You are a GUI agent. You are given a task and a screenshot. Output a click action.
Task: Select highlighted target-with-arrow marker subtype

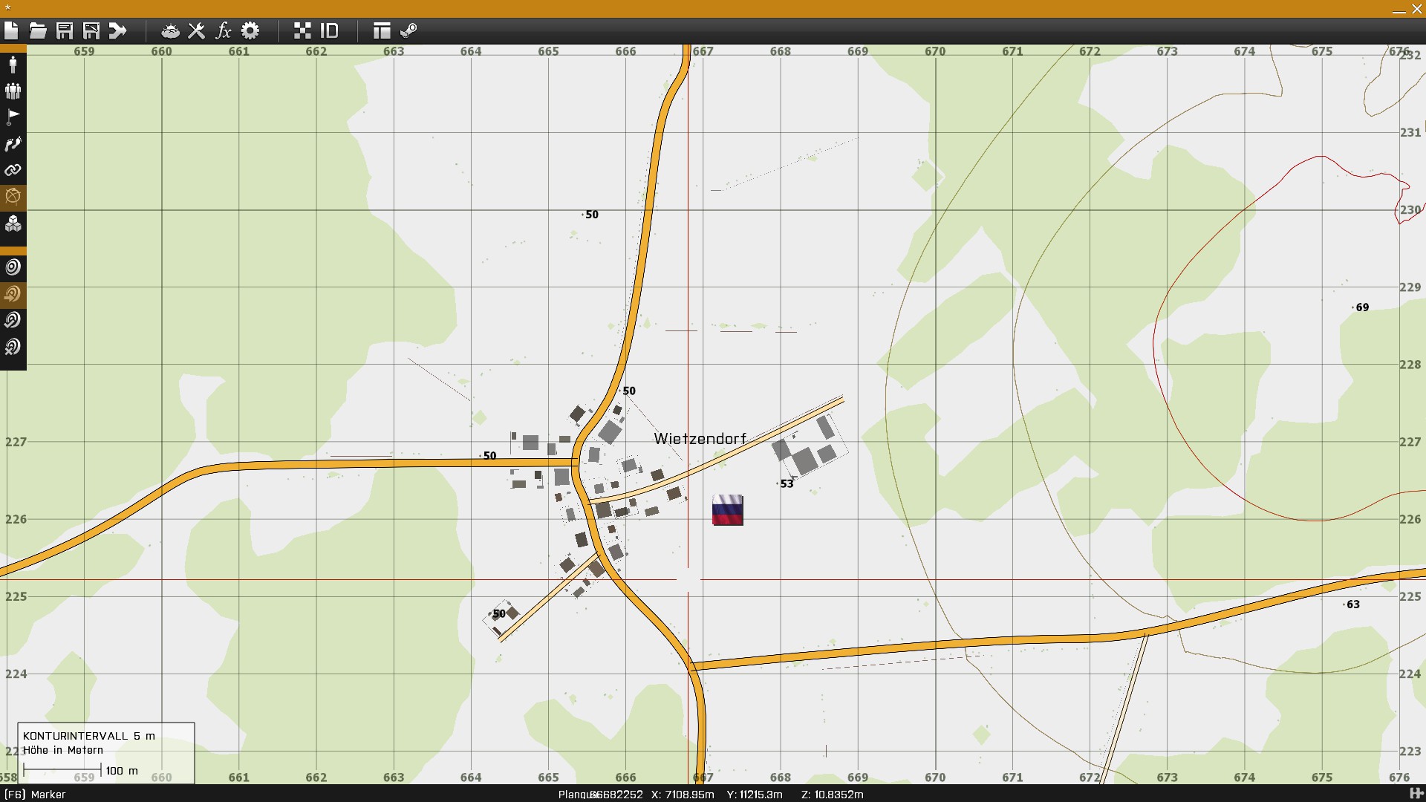(13, 294)
